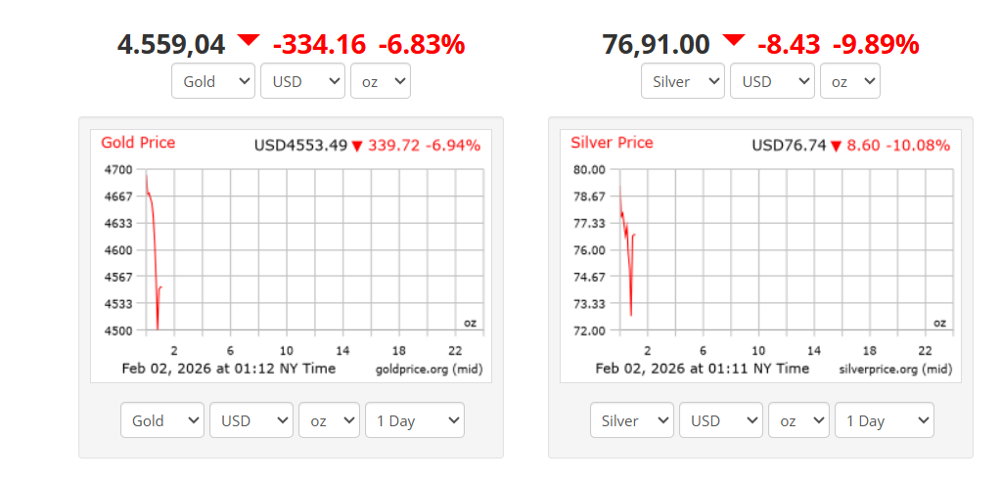This screenshot has height=481, width=1001.
Task: Click the Gold Price chart title
Action: [x=138, y=143]
